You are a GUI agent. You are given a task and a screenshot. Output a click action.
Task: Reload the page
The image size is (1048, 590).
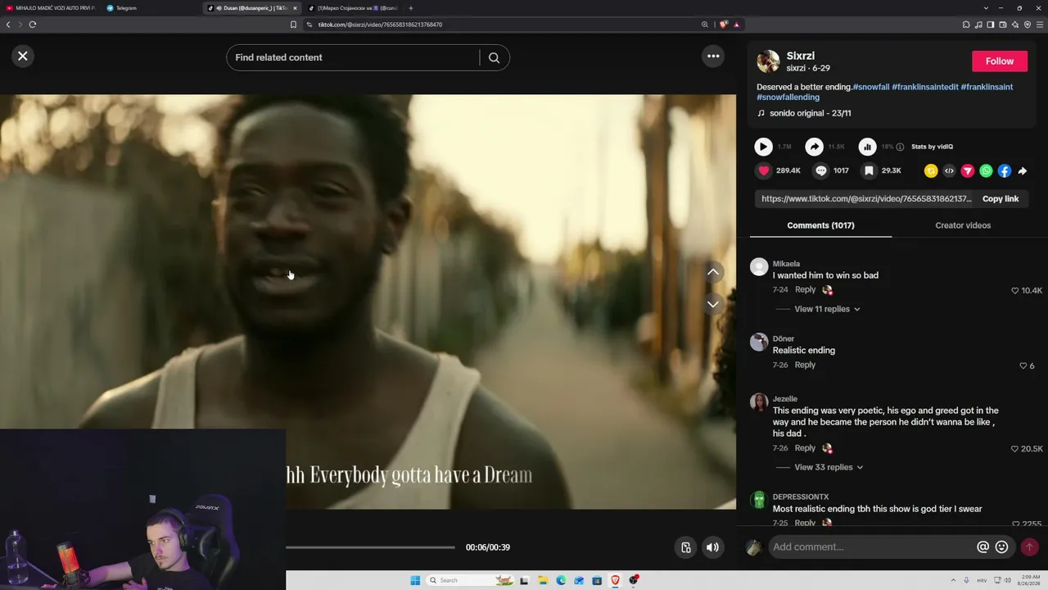[x=33, y=25]
